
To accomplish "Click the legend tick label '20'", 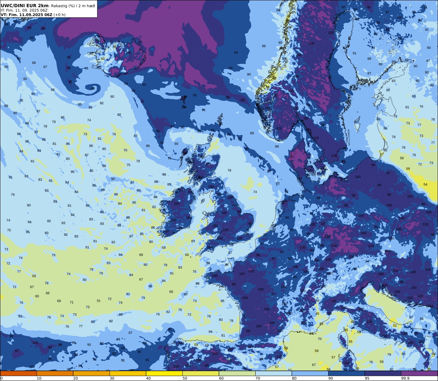I will point(76,378).
